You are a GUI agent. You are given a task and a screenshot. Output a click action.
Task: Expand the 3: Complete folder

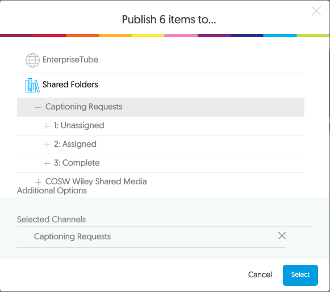(x=47, y=163)
